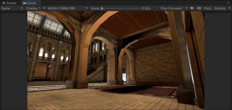The image size is (232, 110).
Task: Toggle Gizmos visibility
Action: pyautogui.click(x=220, y=8)
